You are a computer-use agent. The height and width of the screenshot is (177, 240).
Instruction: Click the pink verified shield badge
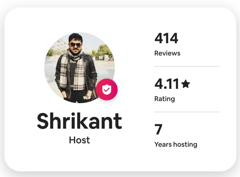107,90
